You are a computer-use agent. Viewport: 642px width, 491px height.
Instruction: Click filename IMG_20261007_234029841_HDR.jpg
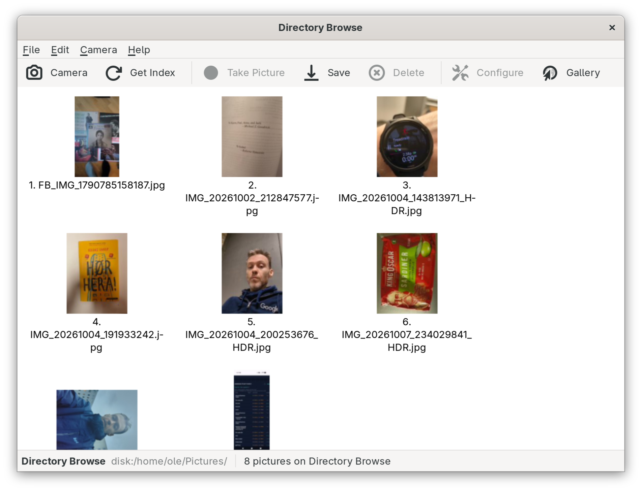click(x=407, y=341)
